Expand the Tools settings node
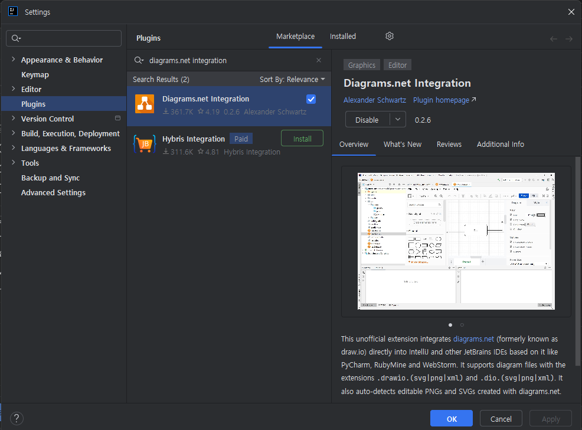This screenshot has width=582, height=430. [14, 162]
